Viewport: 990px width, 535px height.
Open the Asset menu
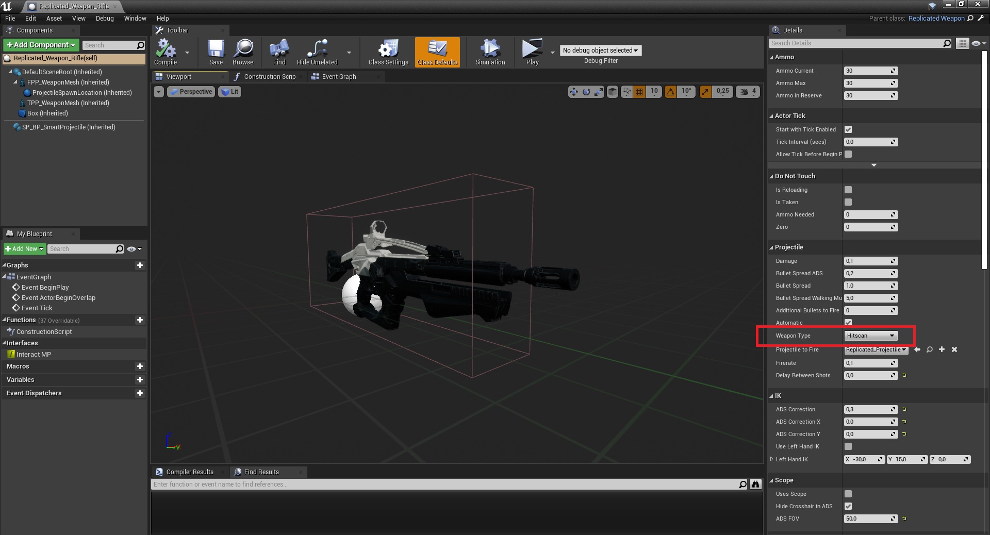[54, 19]
